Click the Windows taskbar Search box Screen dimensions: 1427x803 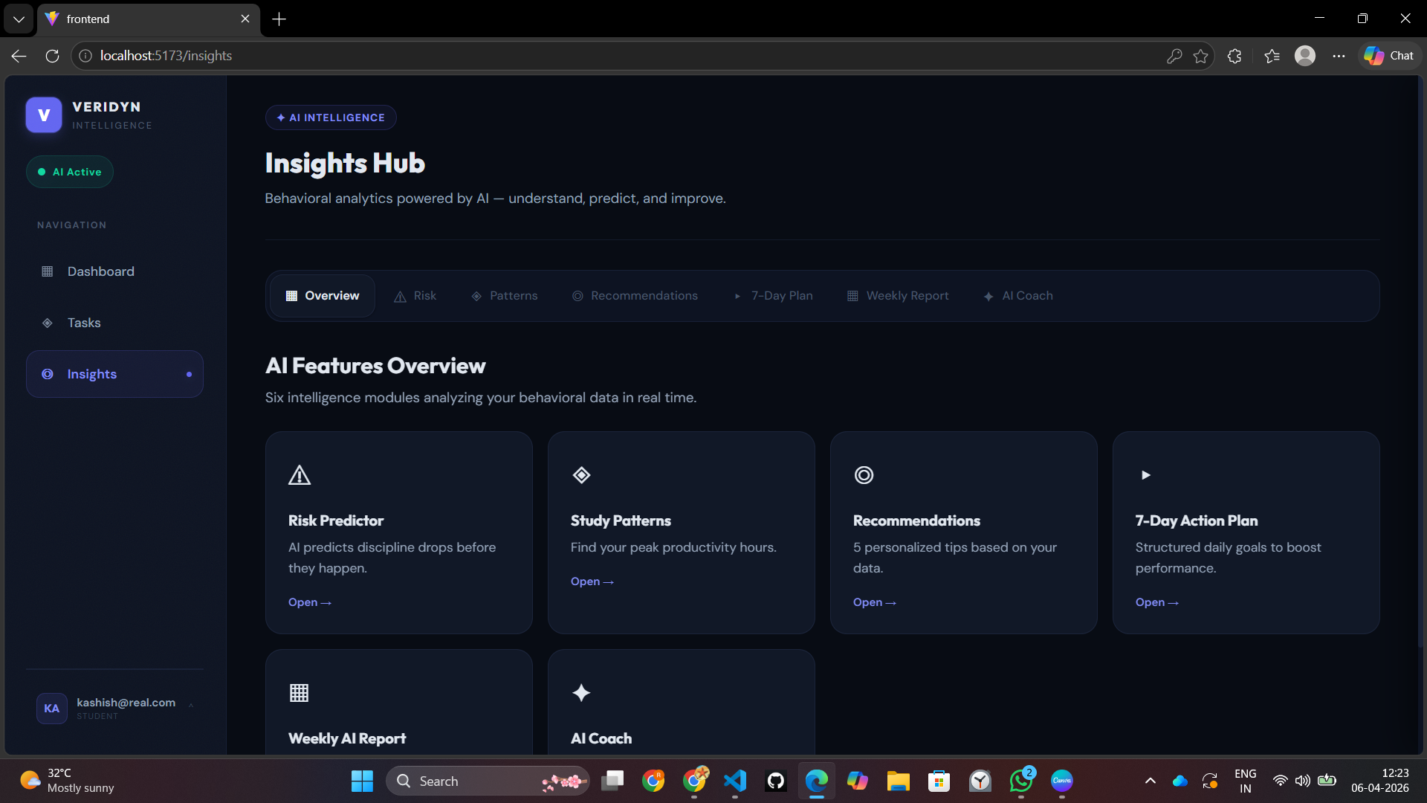488,781
